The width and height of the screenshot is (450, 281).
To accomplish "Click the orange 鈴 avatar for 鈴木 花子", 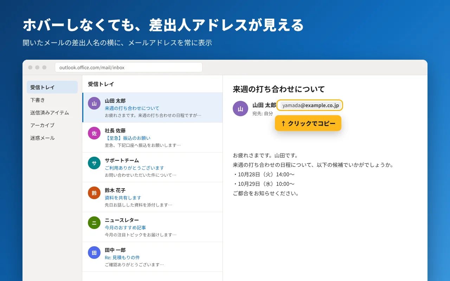I will pos(94,193).
